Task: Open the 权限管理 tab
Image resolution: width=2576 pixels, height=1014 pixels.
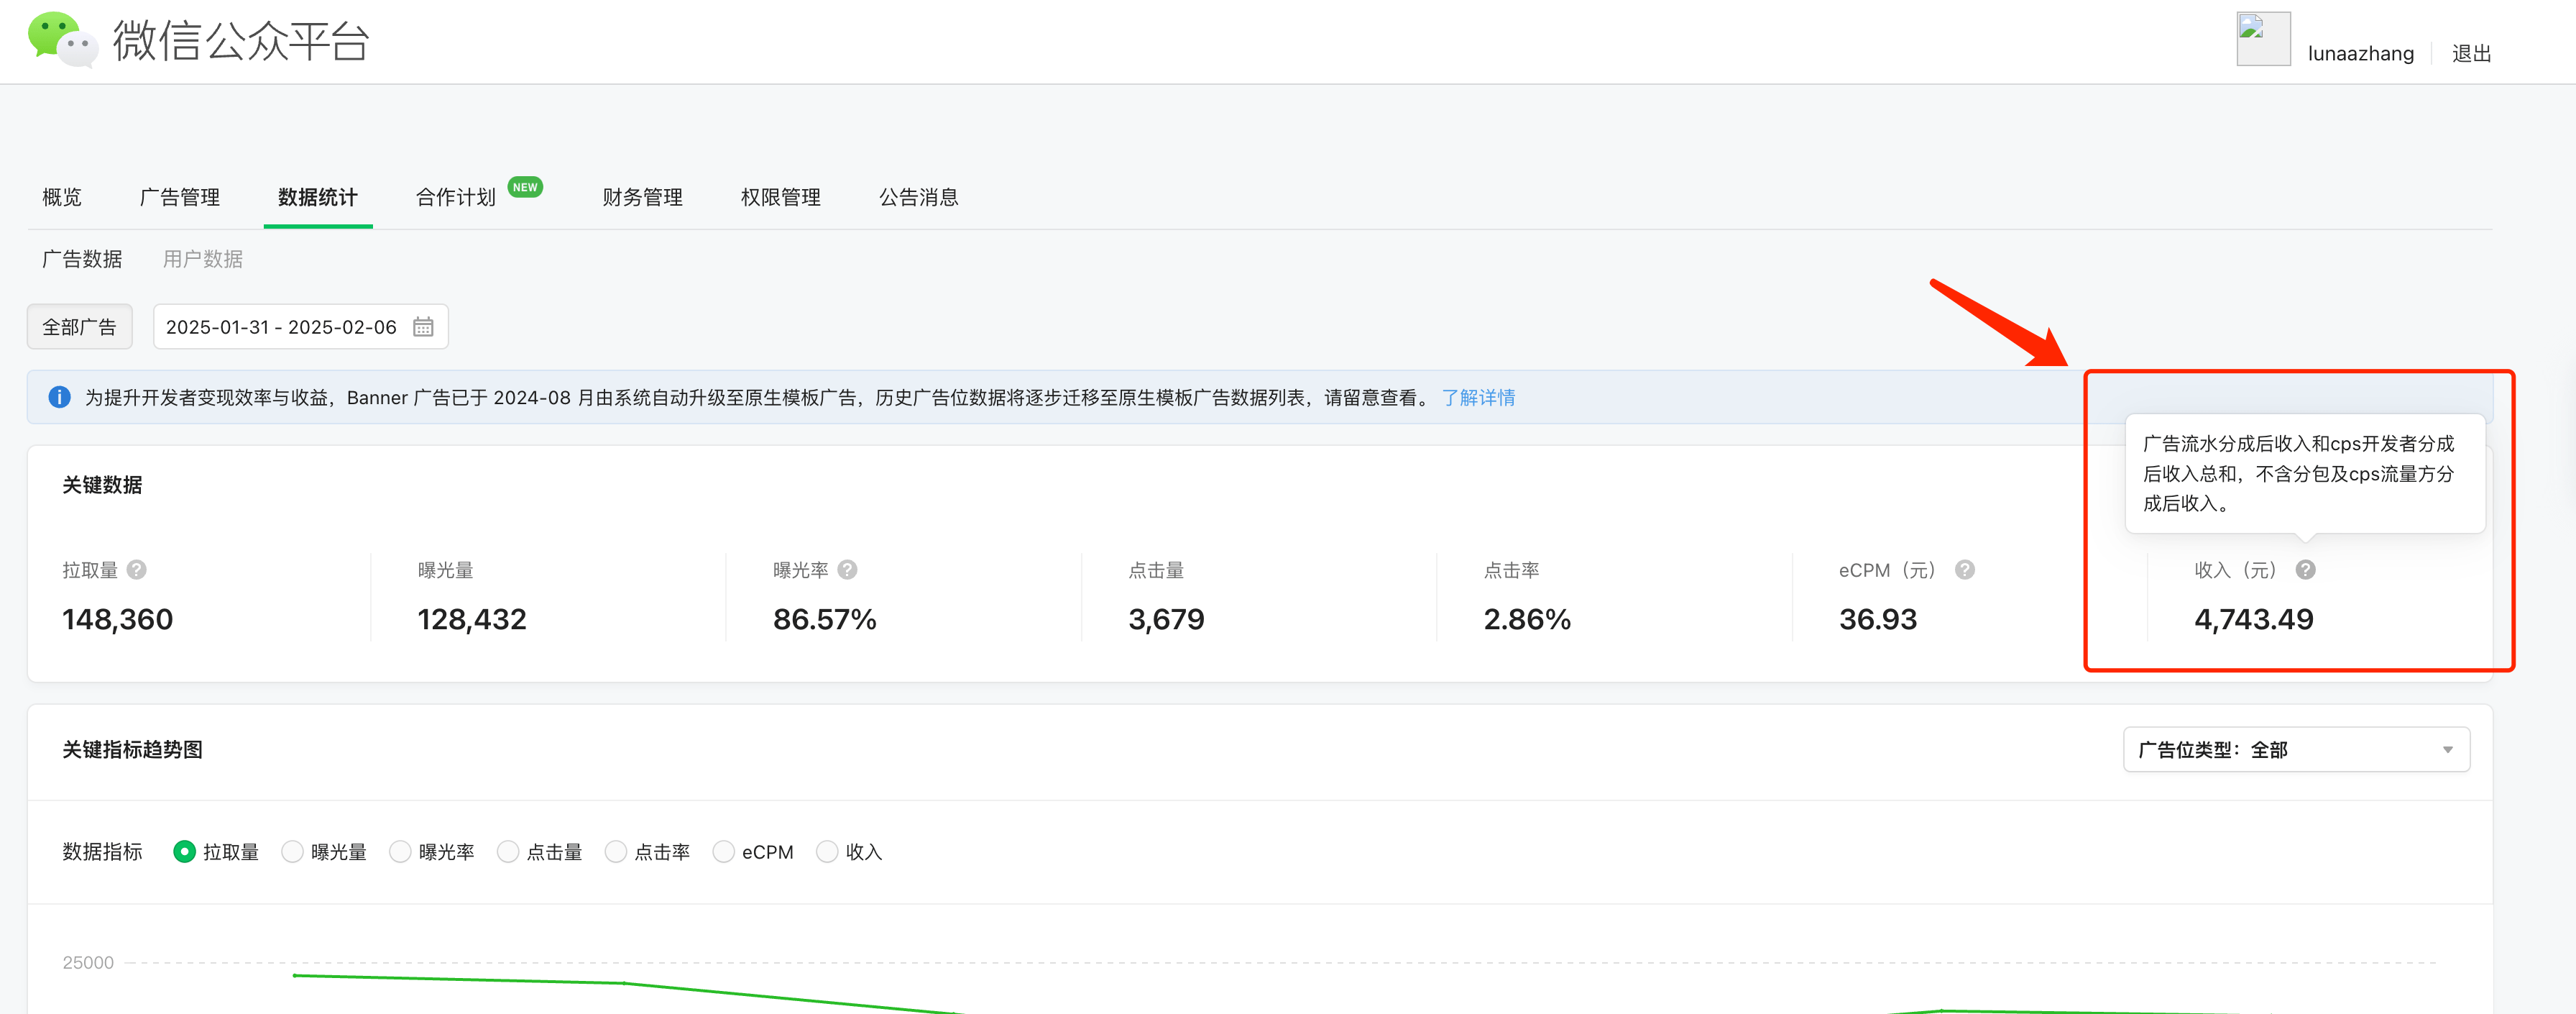Action: [781, 197]
